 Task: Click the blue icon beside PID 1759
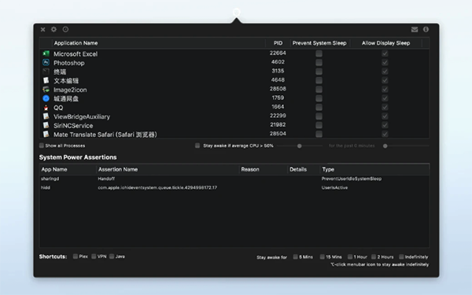coord(46,98)
